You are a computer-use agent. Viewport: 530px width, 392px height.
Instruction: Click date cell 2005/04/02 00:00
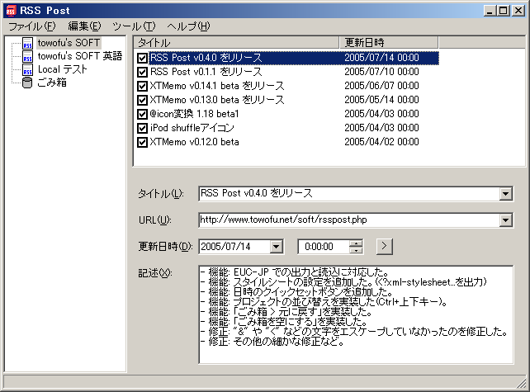click(x=381, y=142)
